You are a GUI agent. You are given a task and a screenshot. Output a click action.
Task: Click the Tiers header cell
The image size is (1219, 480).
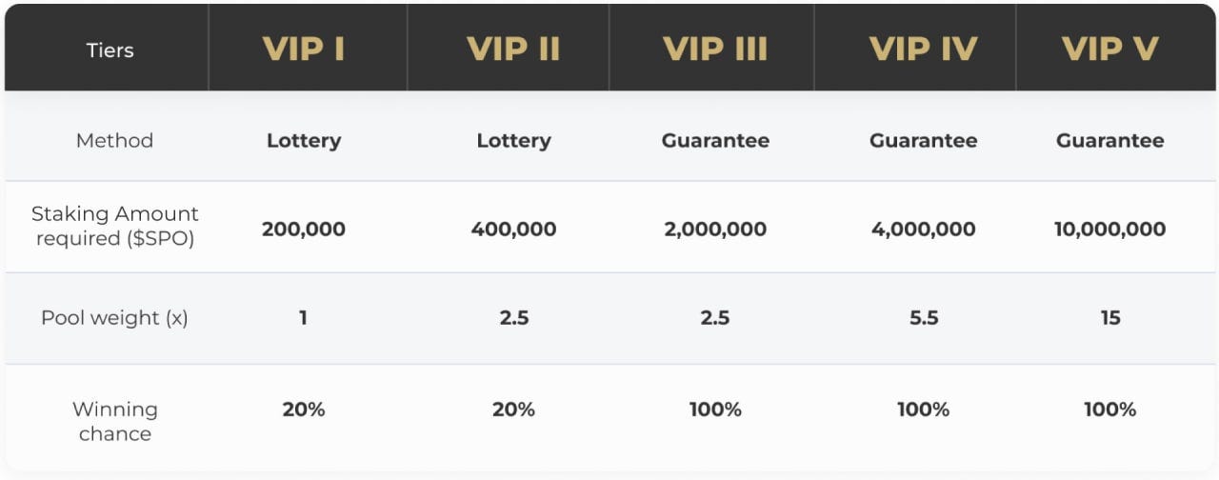(x=110, y=50)
